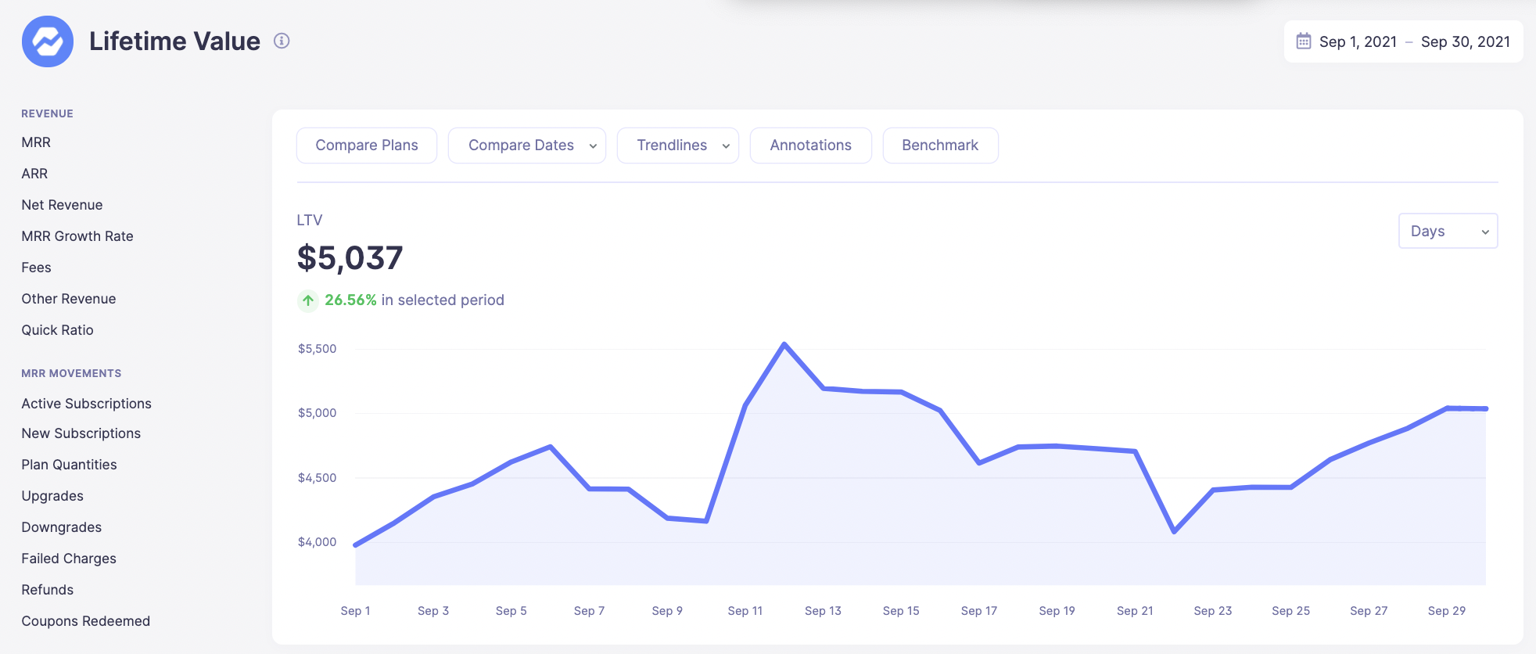This screenshot has width=1536, height=654.
Task: Go to Coupons Redeemed
Action: pyautogui.click(x=85, y=621)
